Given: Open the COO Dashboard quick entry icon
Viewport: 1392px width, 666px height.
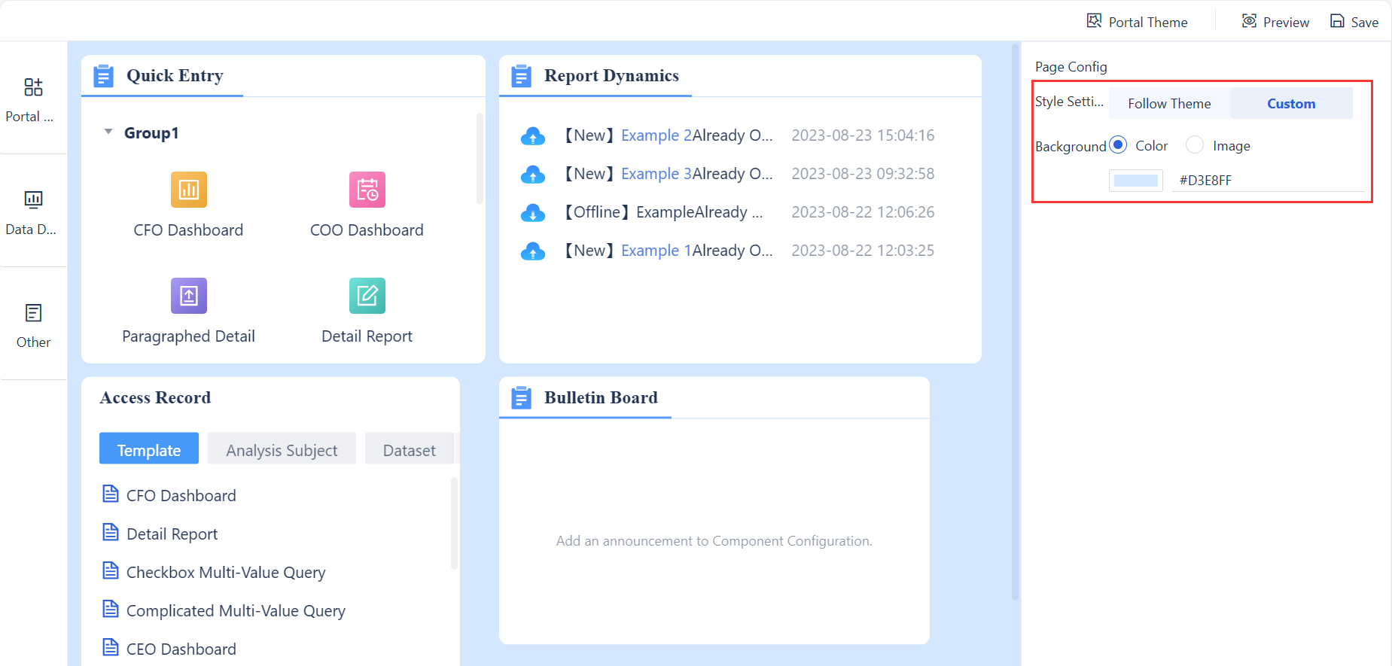Looking at the screenshot, I should [367, 190].
